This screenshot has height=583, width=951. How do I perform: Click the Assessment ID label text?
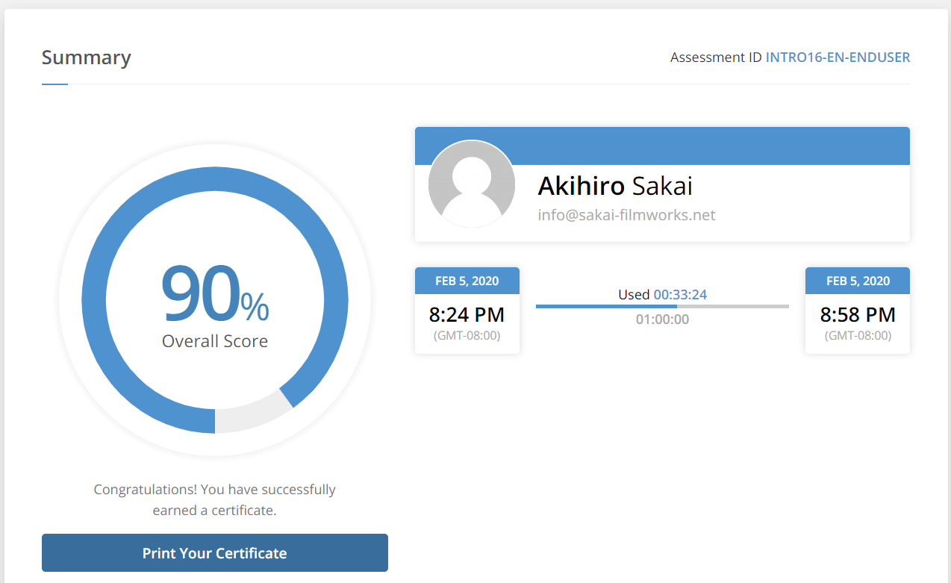[716, 57]
